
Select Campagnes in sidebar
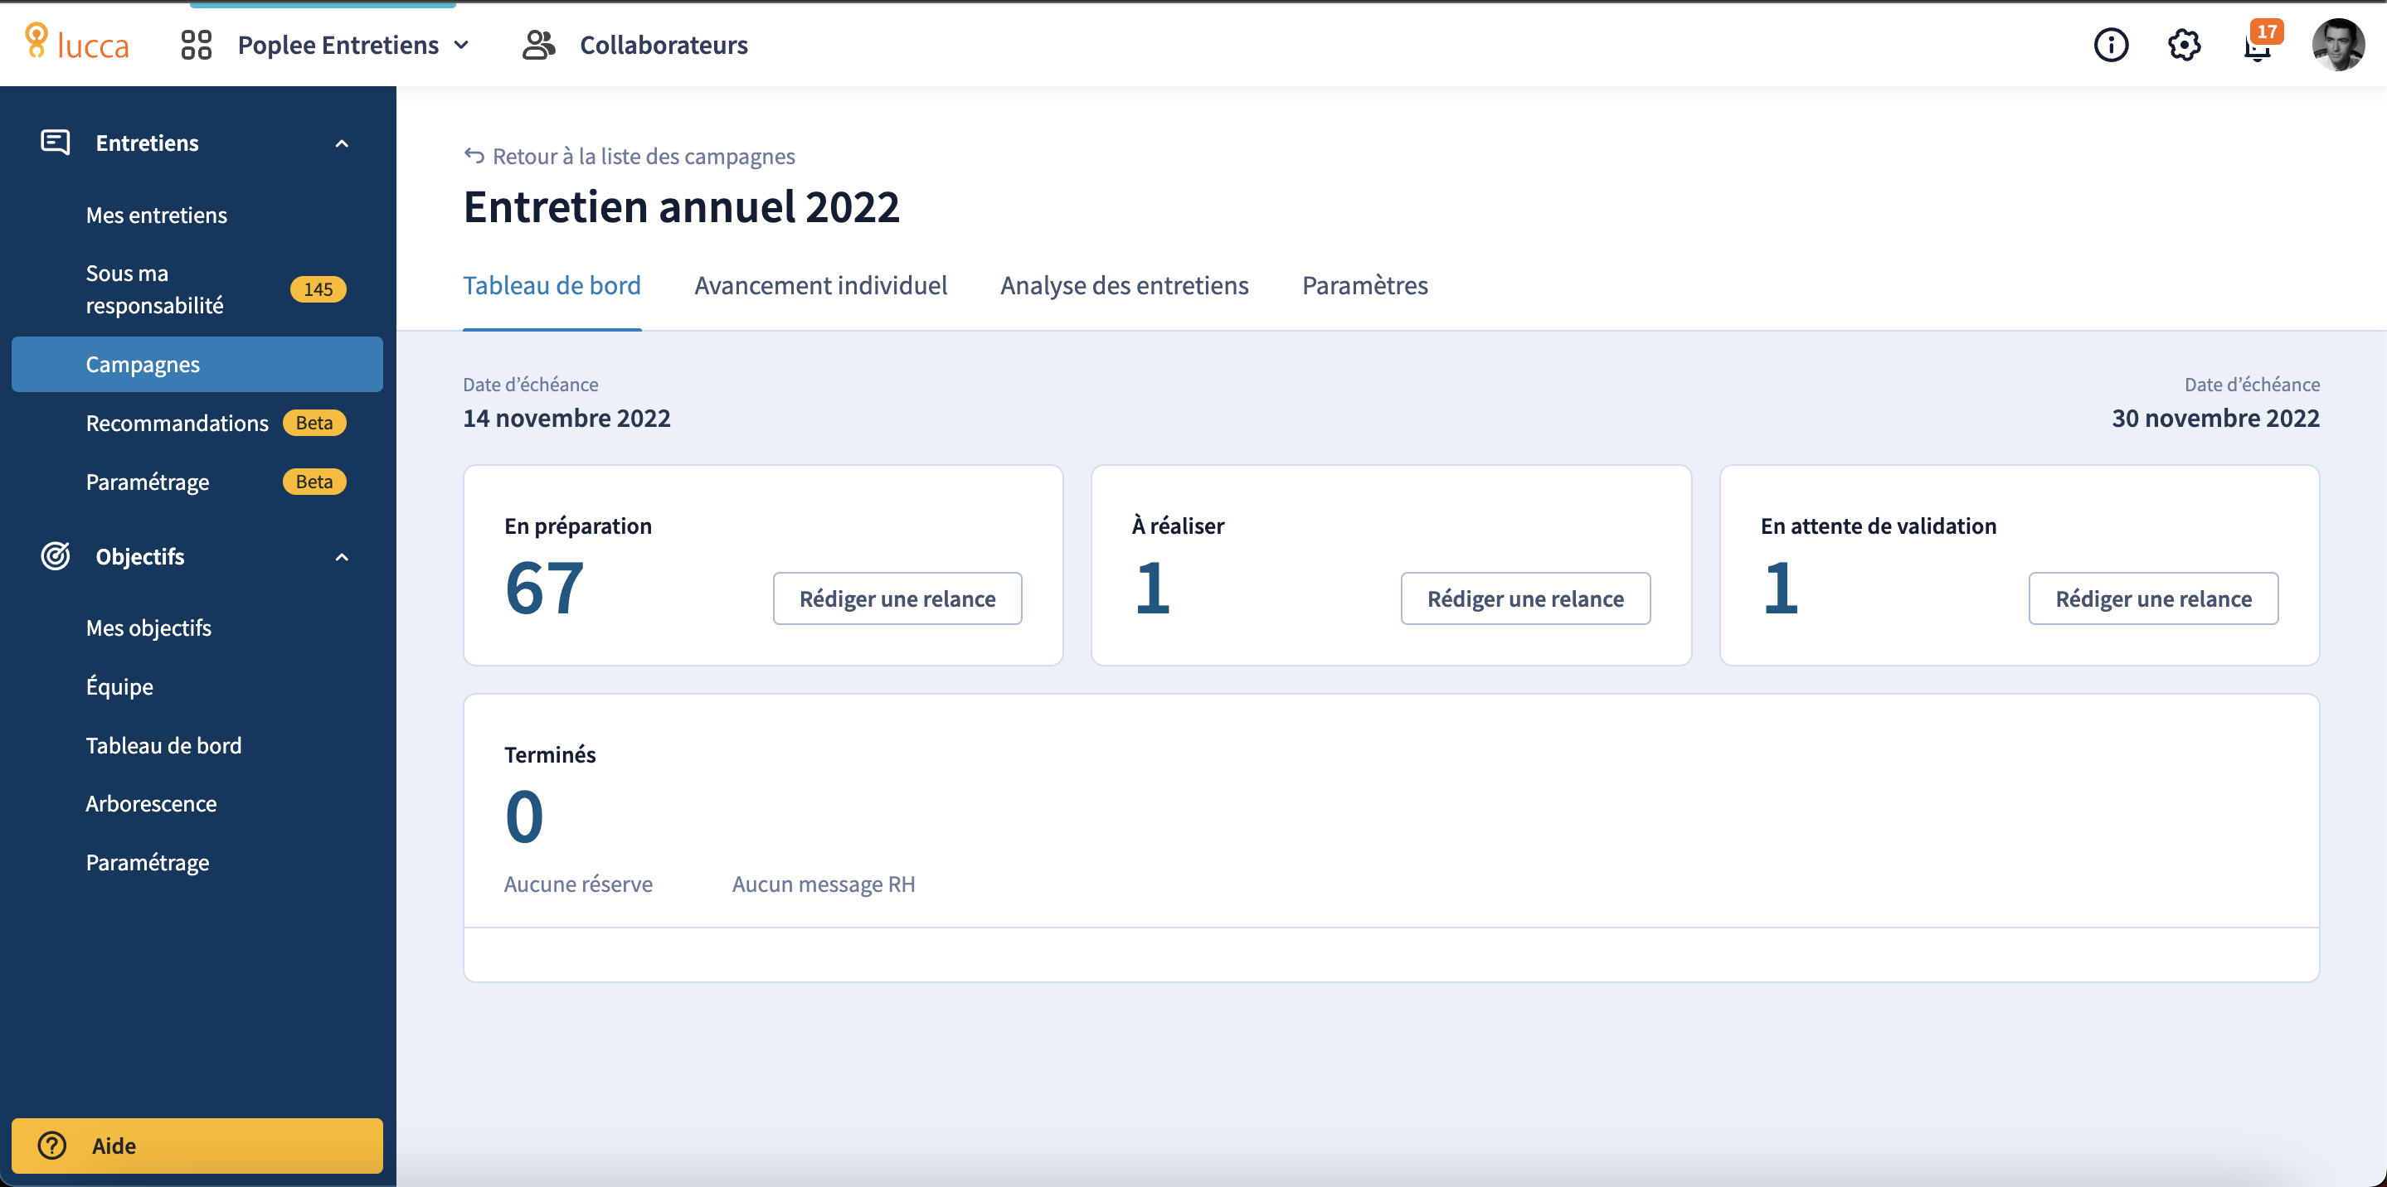197,364
